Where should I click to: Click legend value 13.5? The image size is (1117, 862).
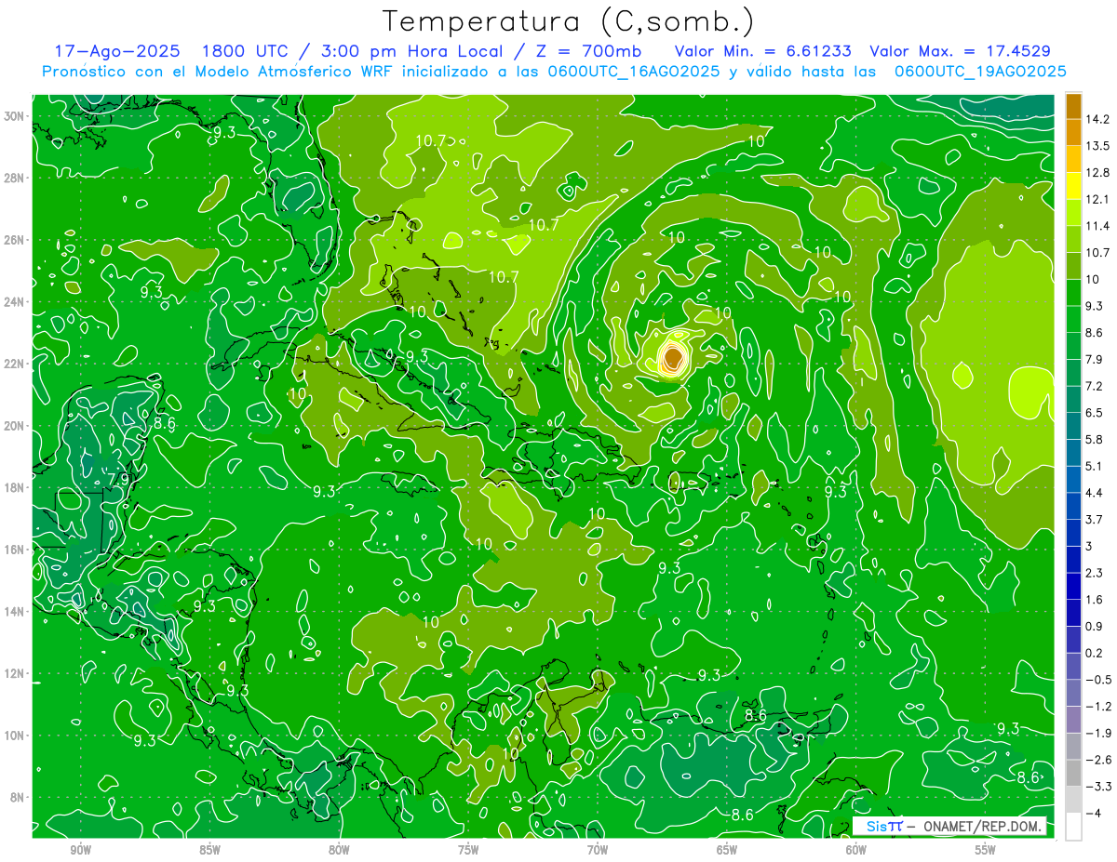coord(1097,146)
